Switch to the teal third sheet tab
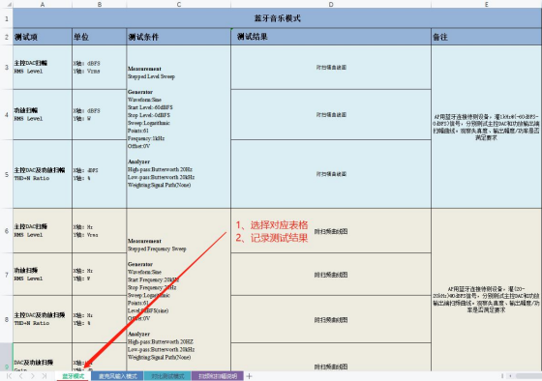The width and height of the screenshot is (542, 381). point(167,376)
